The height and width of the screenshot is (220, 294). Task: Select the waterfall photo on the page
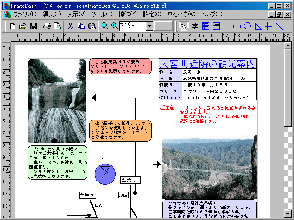point(57,101)
